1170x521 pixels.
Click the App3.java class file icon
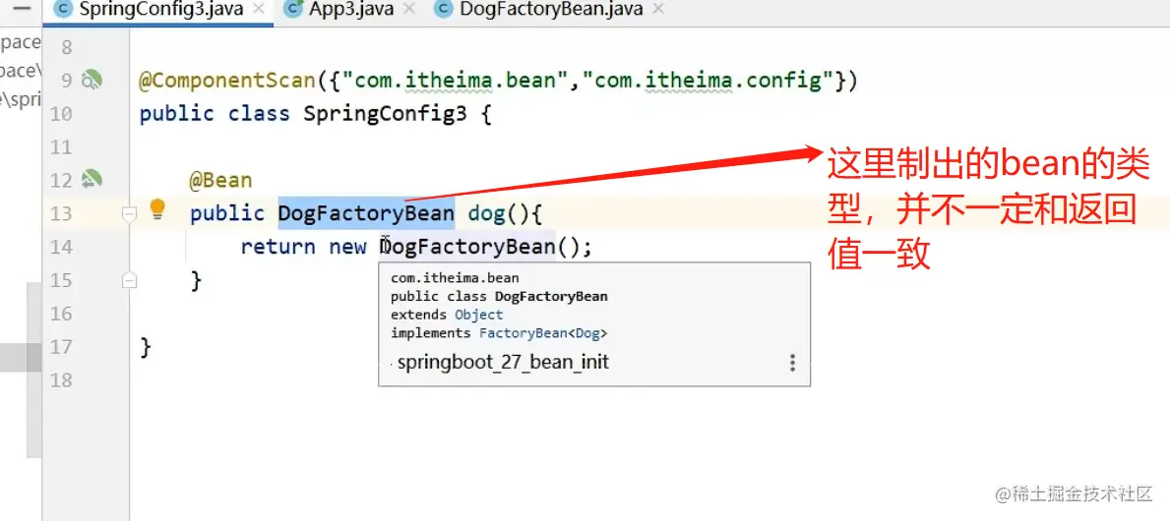click(293, 10)
